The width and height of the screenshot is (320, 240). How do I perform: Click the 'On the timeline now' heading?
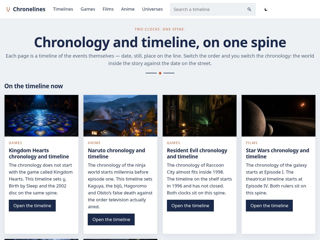[x=34, y=86]
